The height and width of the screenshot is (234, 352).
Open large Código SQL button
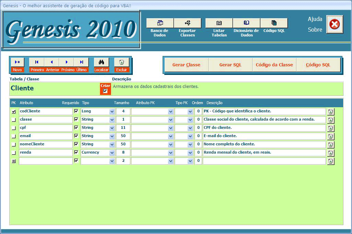tap(318, 65)
